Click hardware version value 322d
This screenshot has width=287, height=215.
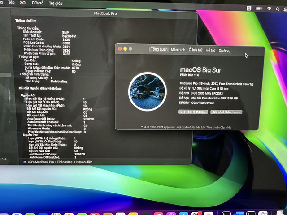click(66, 50)
